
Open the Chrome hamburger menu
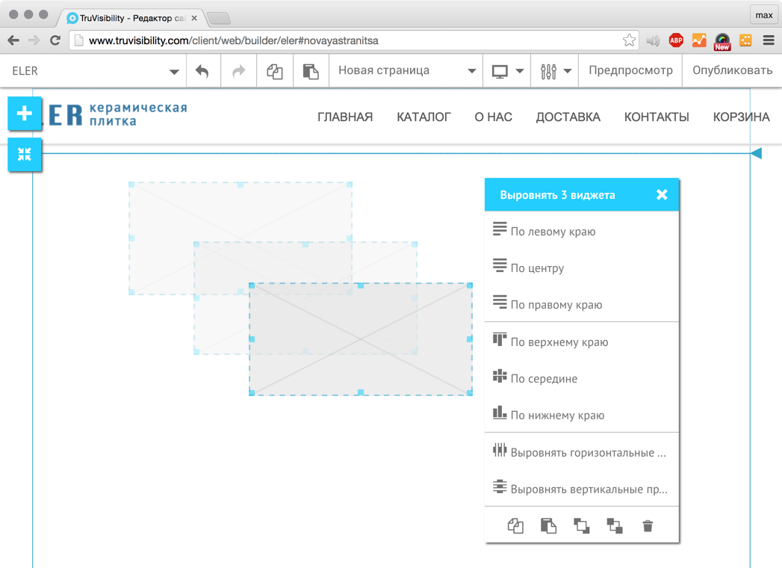769,40
